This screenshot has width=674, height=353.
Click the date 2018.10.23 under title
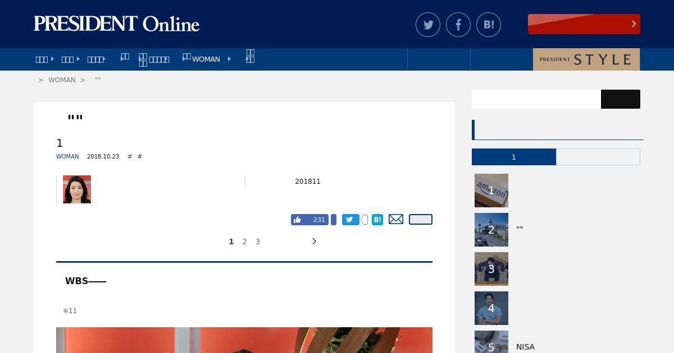[103, 156]
